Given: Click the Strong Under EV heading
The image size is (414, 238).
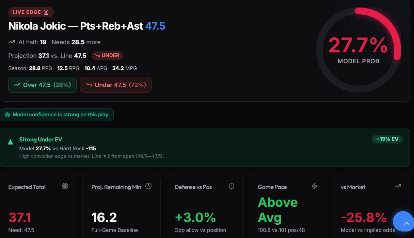Looking at the screenshot, I should click(x=41, y=139).
